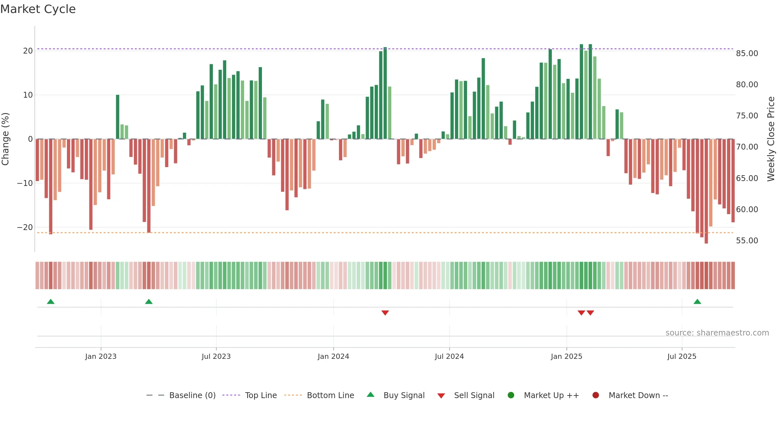
Task: Click the "70.00" price tick label
Action: (x=747, y=147)
